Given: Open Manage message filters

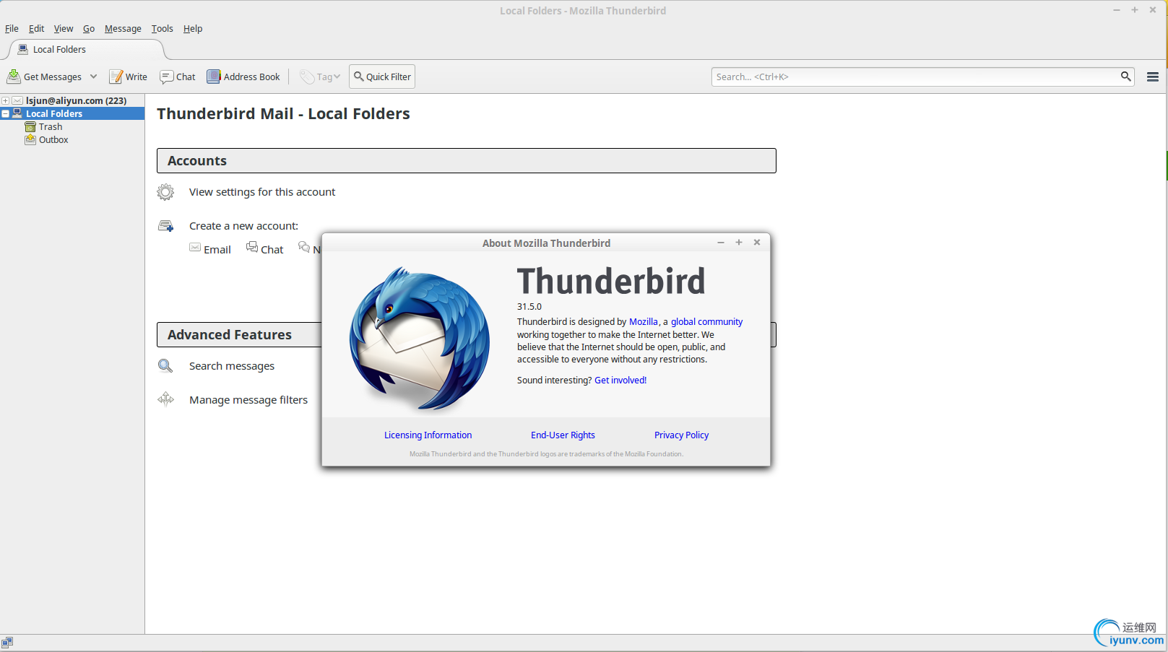Looking at the screenshot, I should [248, 400].
